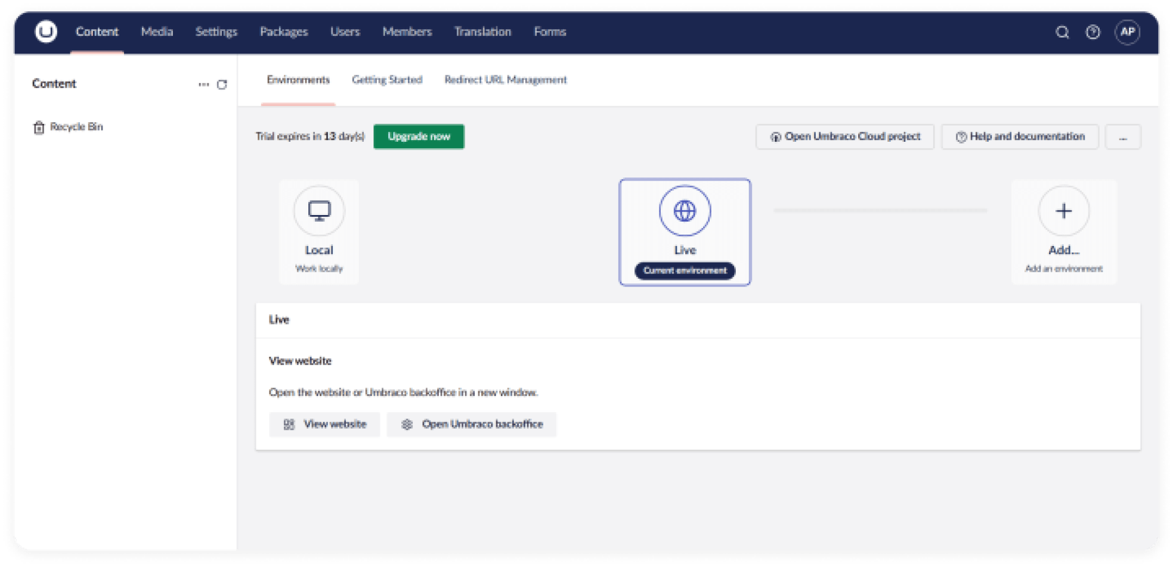Click the Umbraco logo icon
This screenshot has width=1173, height=567.
coord(46,32)
